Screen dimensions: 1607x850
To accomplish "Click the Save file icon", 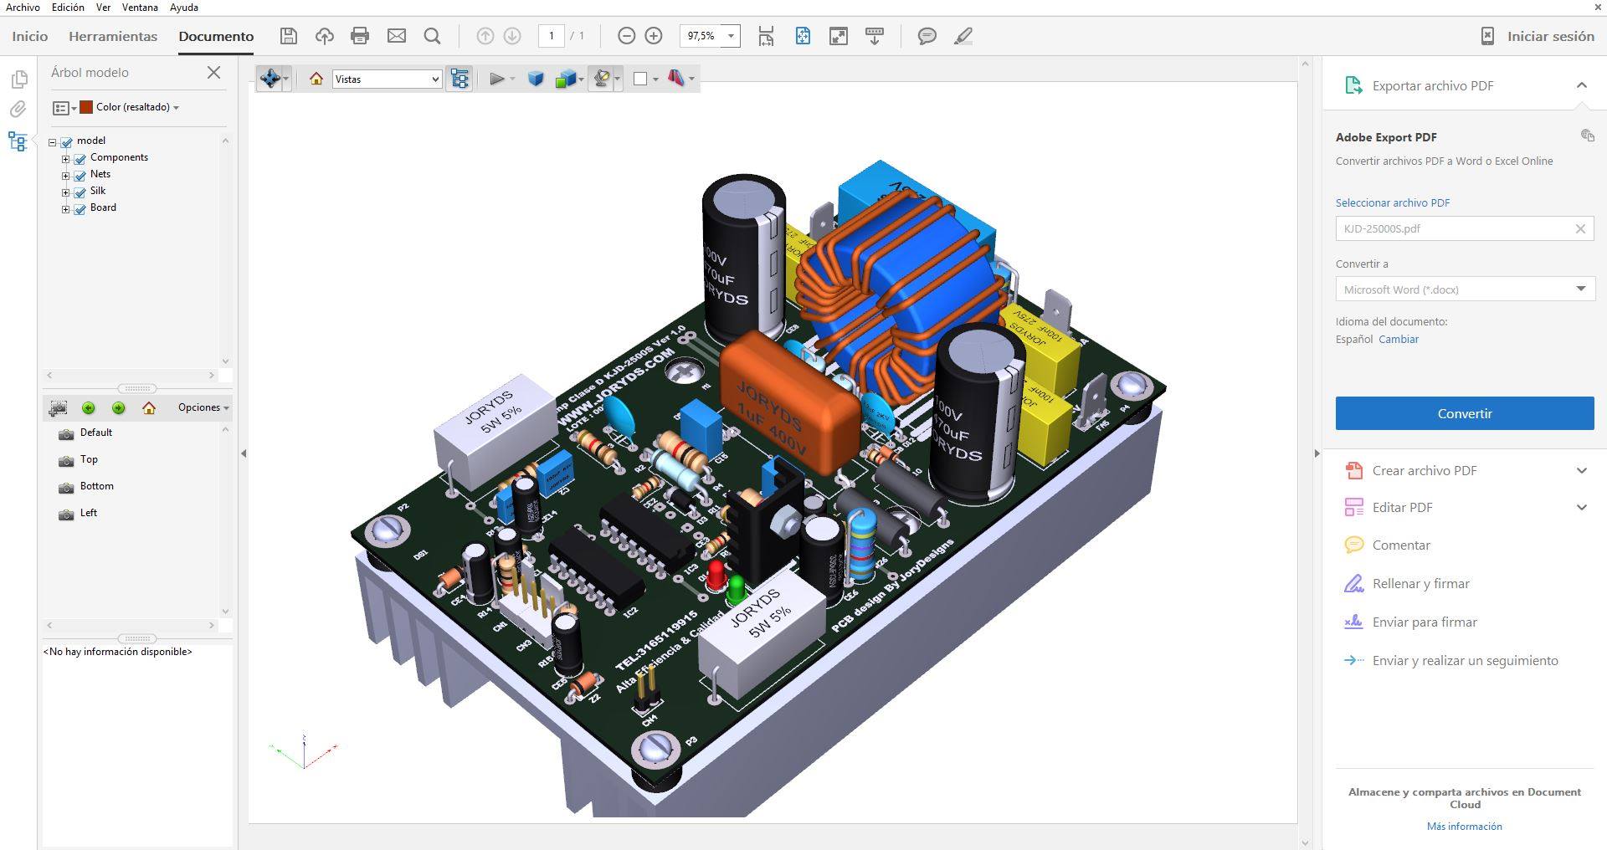I will tap(289, 36).
